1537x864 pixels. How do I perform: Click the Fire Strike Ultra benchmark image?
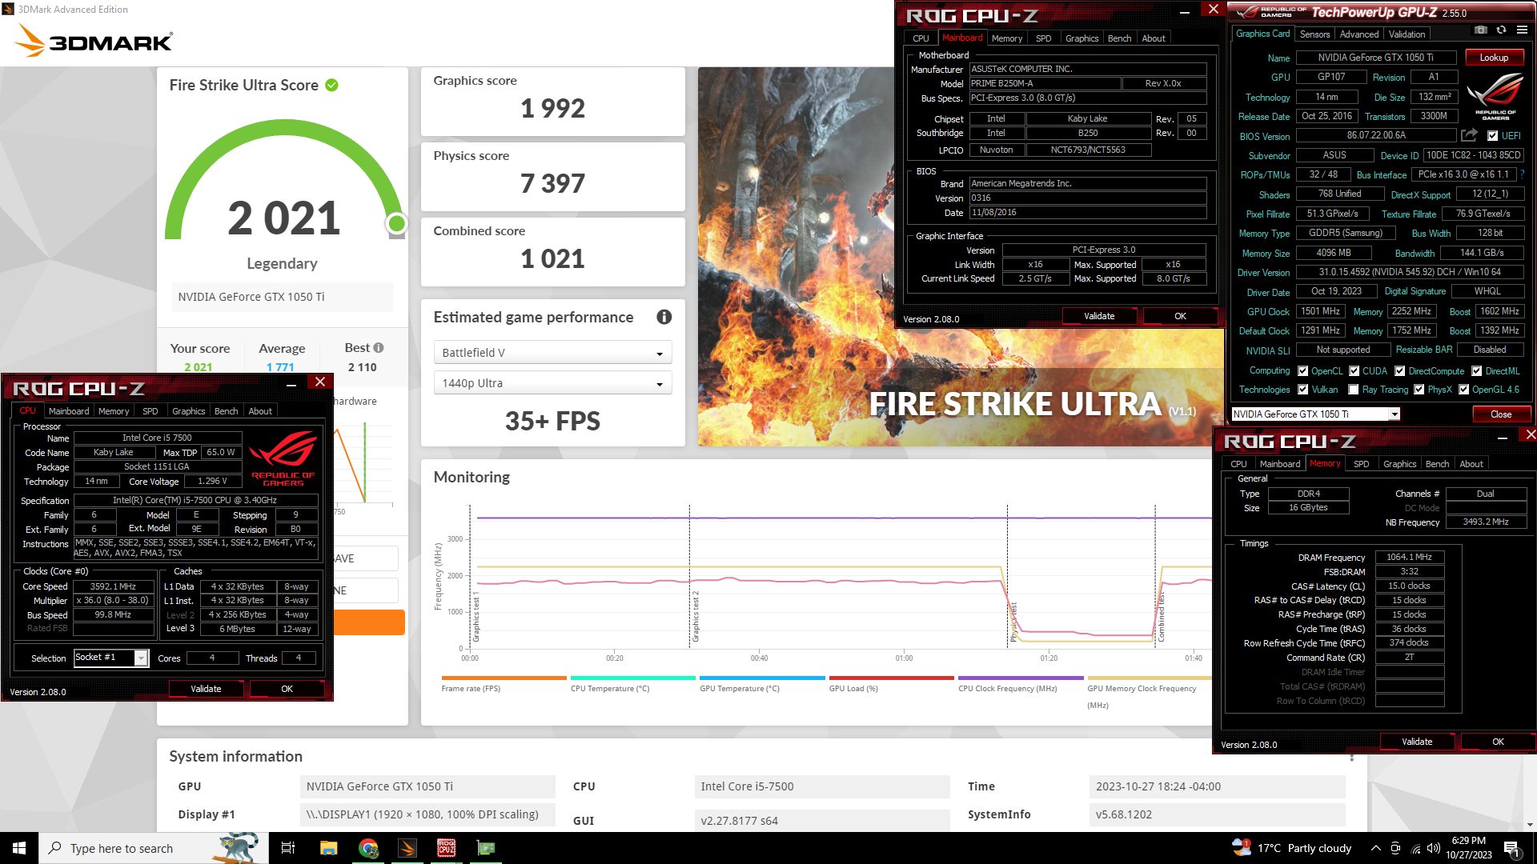(x=961, y=256)
